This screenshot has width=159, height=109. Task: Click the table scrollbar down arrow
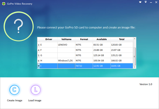pyautogui.click(x=134, y=67)
